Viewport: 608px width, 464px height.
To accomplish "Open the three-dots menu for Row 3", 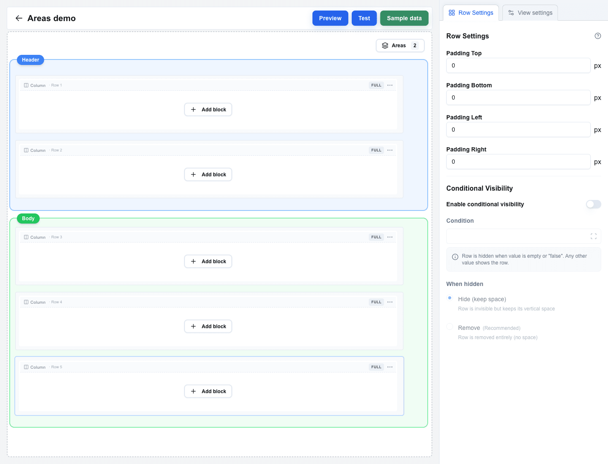I will point(390,237).
